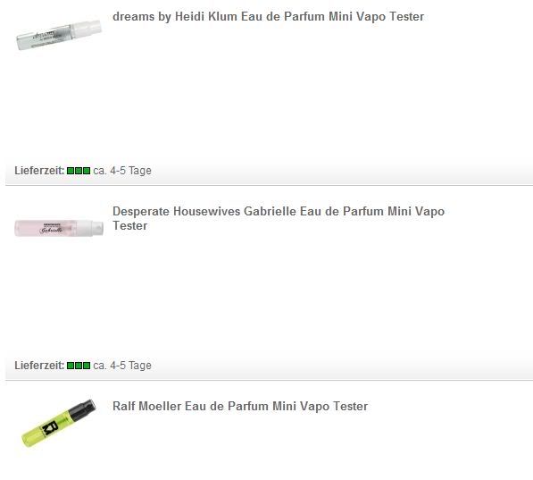Click the Heidi Klum dreams tester thumbnail
The image size is (533, 480).
point(59,35)
